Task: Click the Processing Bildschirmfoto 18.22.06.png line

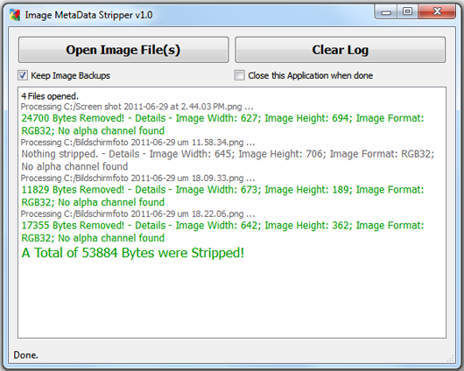Action: [x=138, y=213]
